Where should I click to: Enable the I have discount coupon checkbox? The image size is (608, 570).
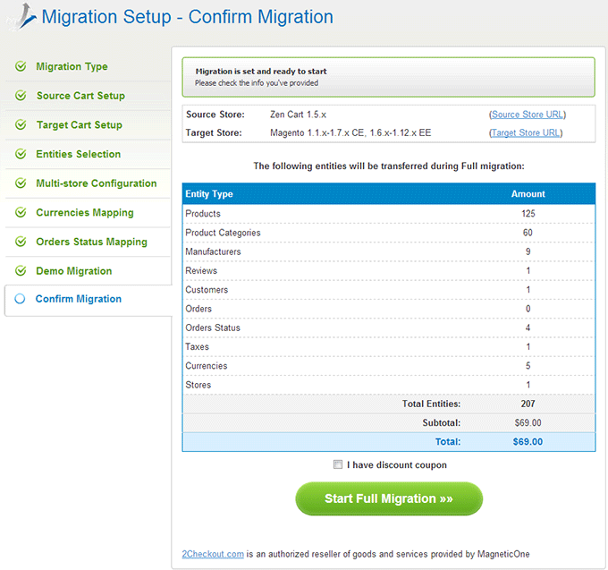click(x=338, y=464)
